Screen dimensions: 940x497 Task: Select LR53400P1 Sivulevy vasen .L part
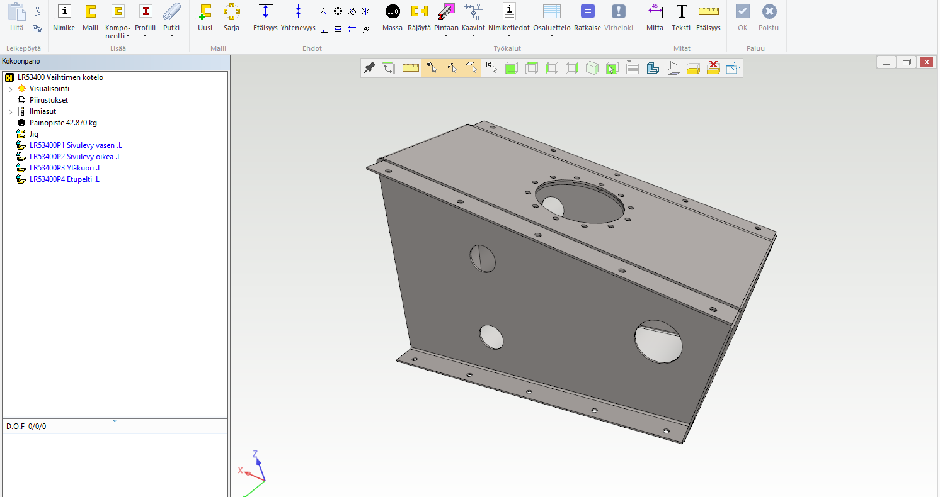[x=75, y=145]
